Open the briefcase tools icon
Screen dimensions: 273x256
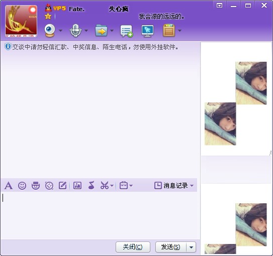click(124, 185)
